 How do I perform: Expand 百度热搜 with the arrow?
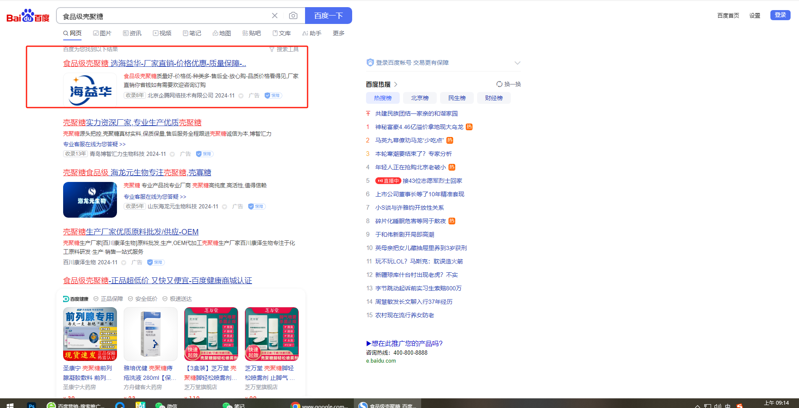coord(396,84)
